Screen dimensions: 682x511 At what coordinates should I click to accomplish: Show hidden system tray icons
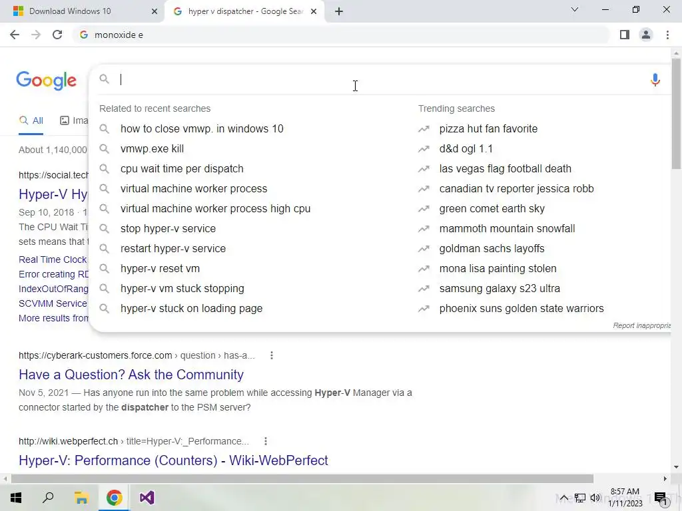click(x=563, y=498)
